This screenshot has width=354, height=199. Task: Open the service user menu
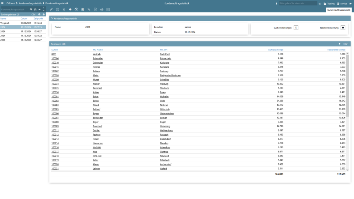click(342, 3)
